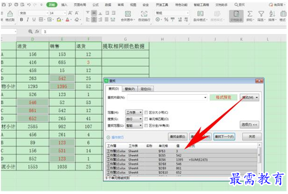Click the Save icon in quick access bar
This screenshot has width=288, height=194.
point(3,5)
